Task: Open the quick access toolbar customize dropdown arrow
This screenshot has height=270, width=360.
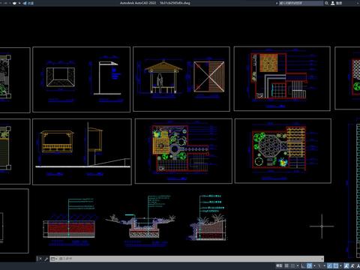Action: [x=19, y=3]
